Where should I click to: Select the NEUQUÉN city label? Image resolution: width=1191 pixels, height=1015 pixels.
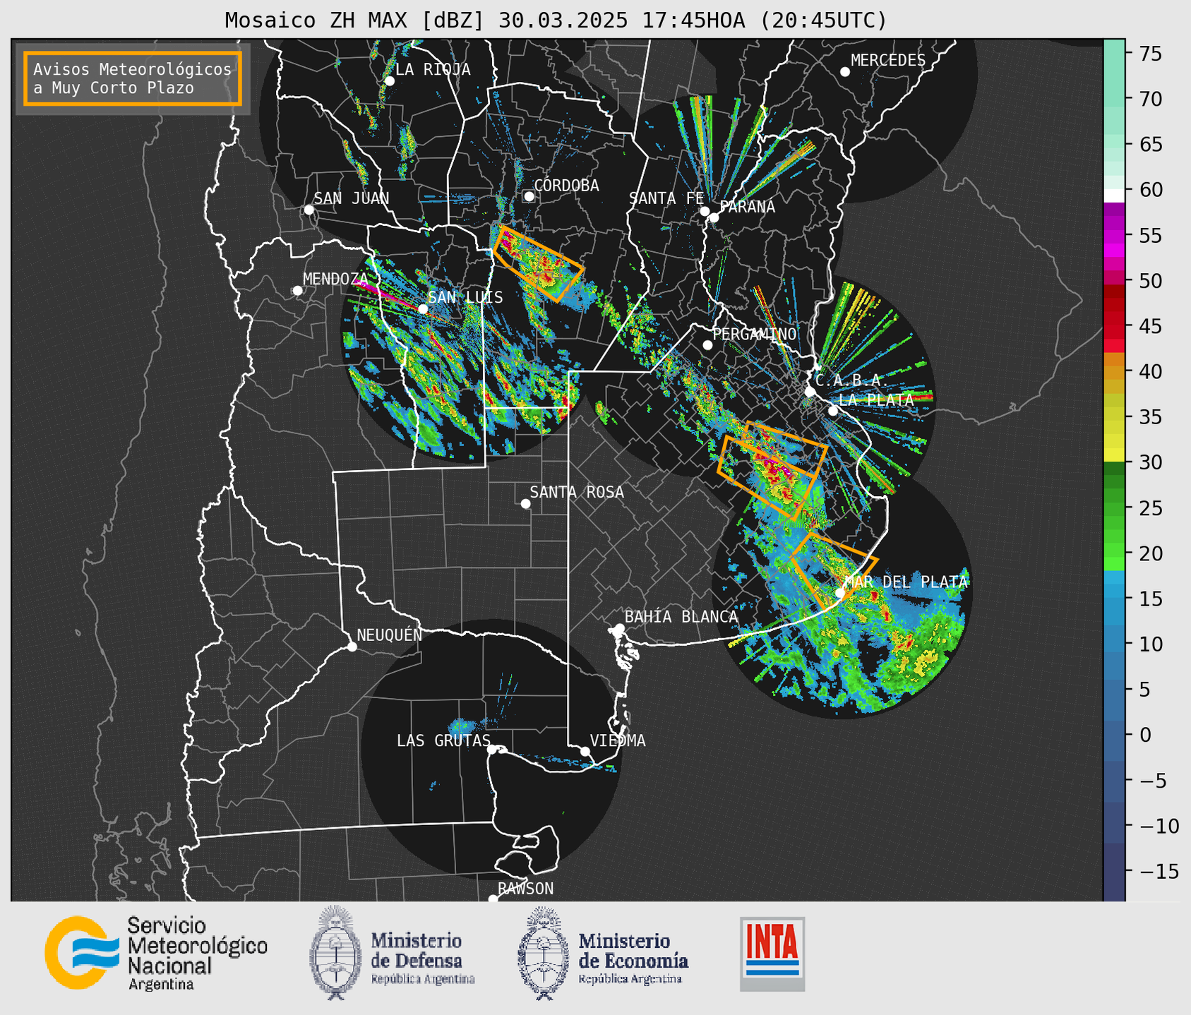[x=389, y=635]
